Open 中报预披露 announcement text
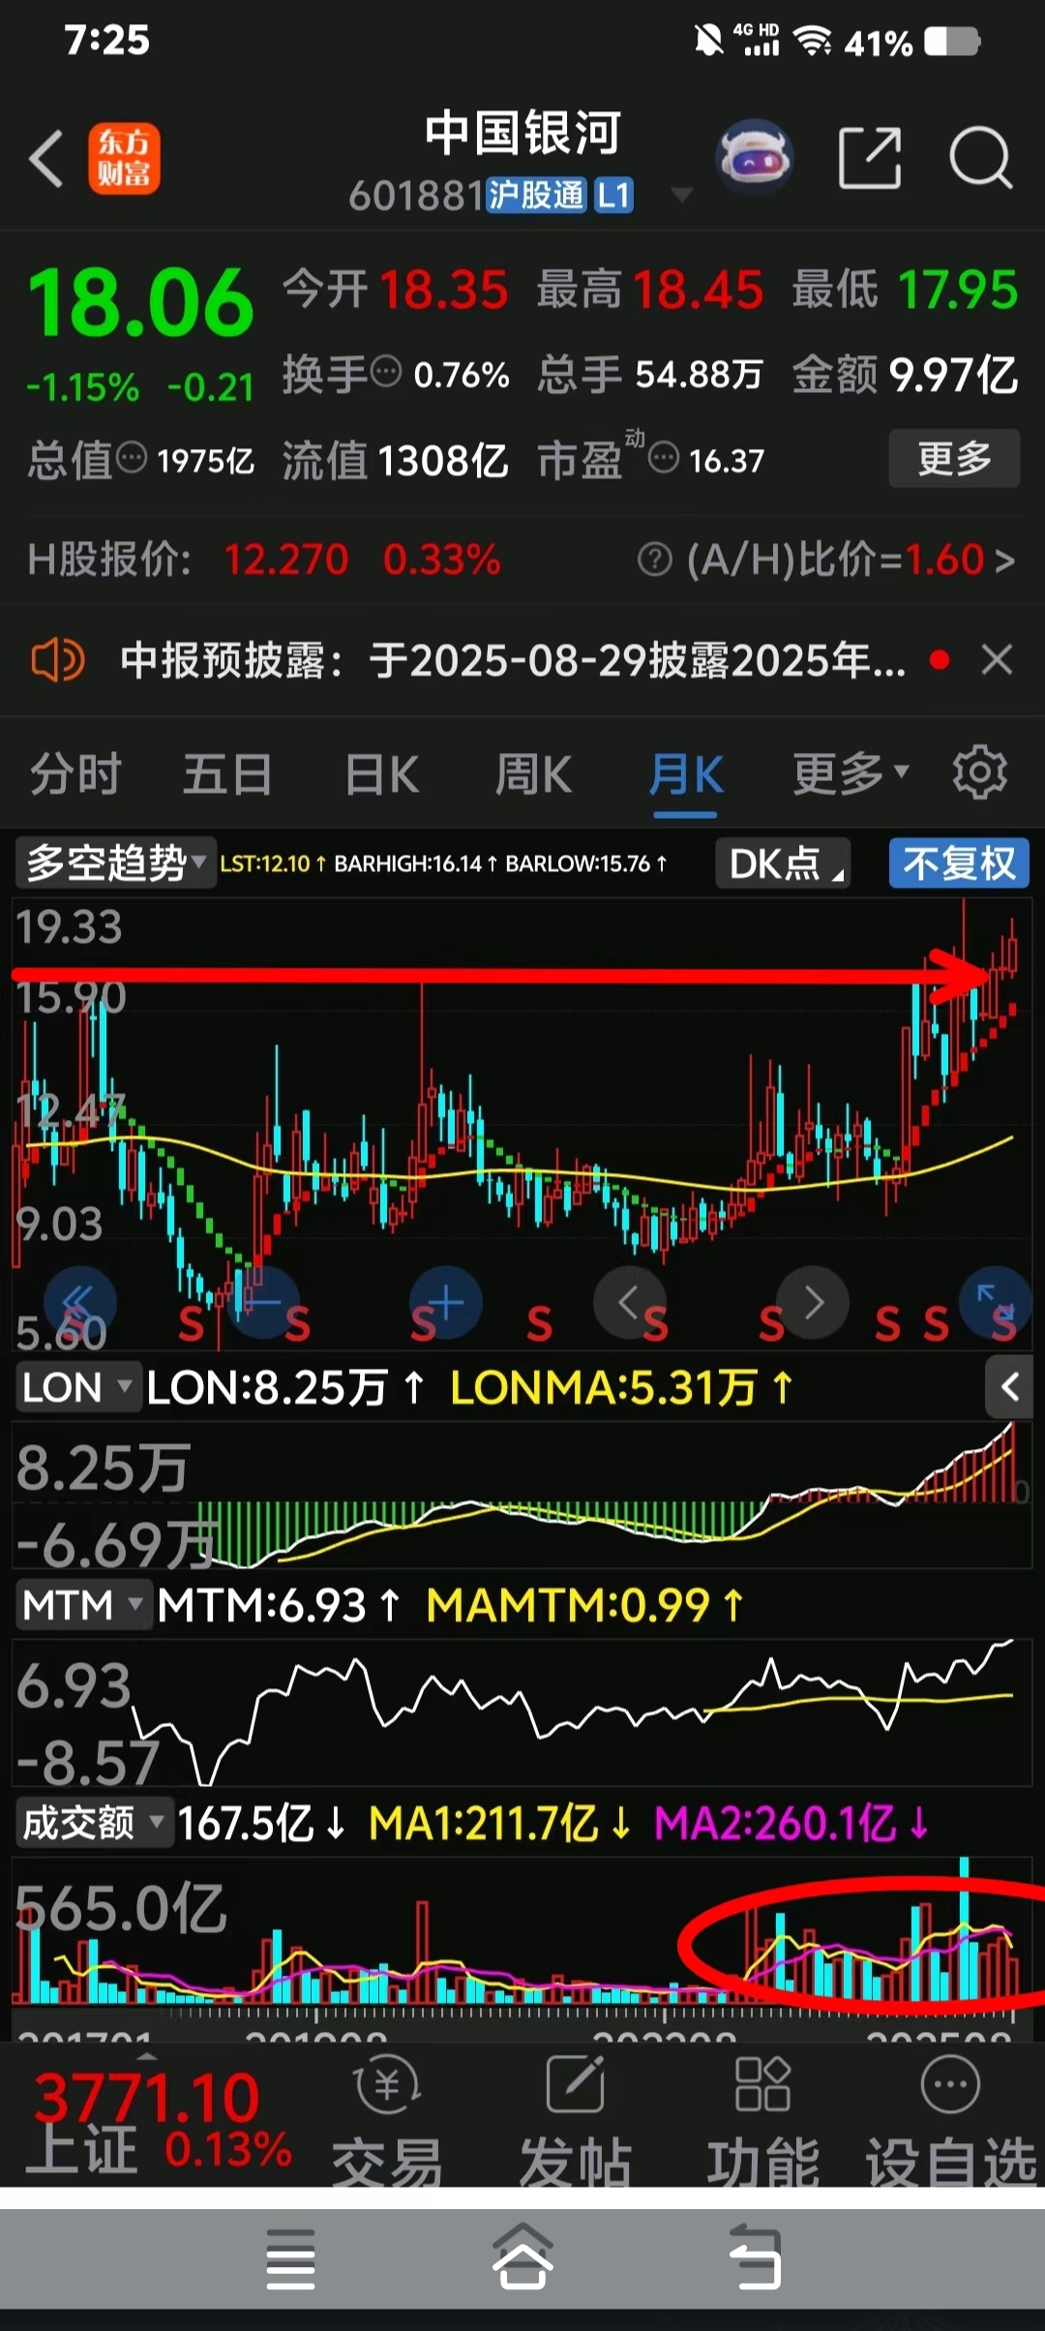The width and height of the screenshot is (1045, 2331). pos(513,660)
